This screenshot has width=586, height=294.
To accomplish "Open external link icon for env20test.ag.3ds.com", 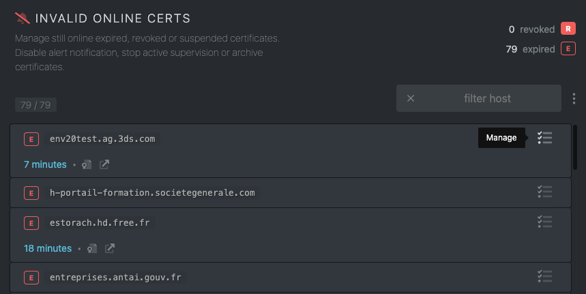I will [x=104, y=164].
